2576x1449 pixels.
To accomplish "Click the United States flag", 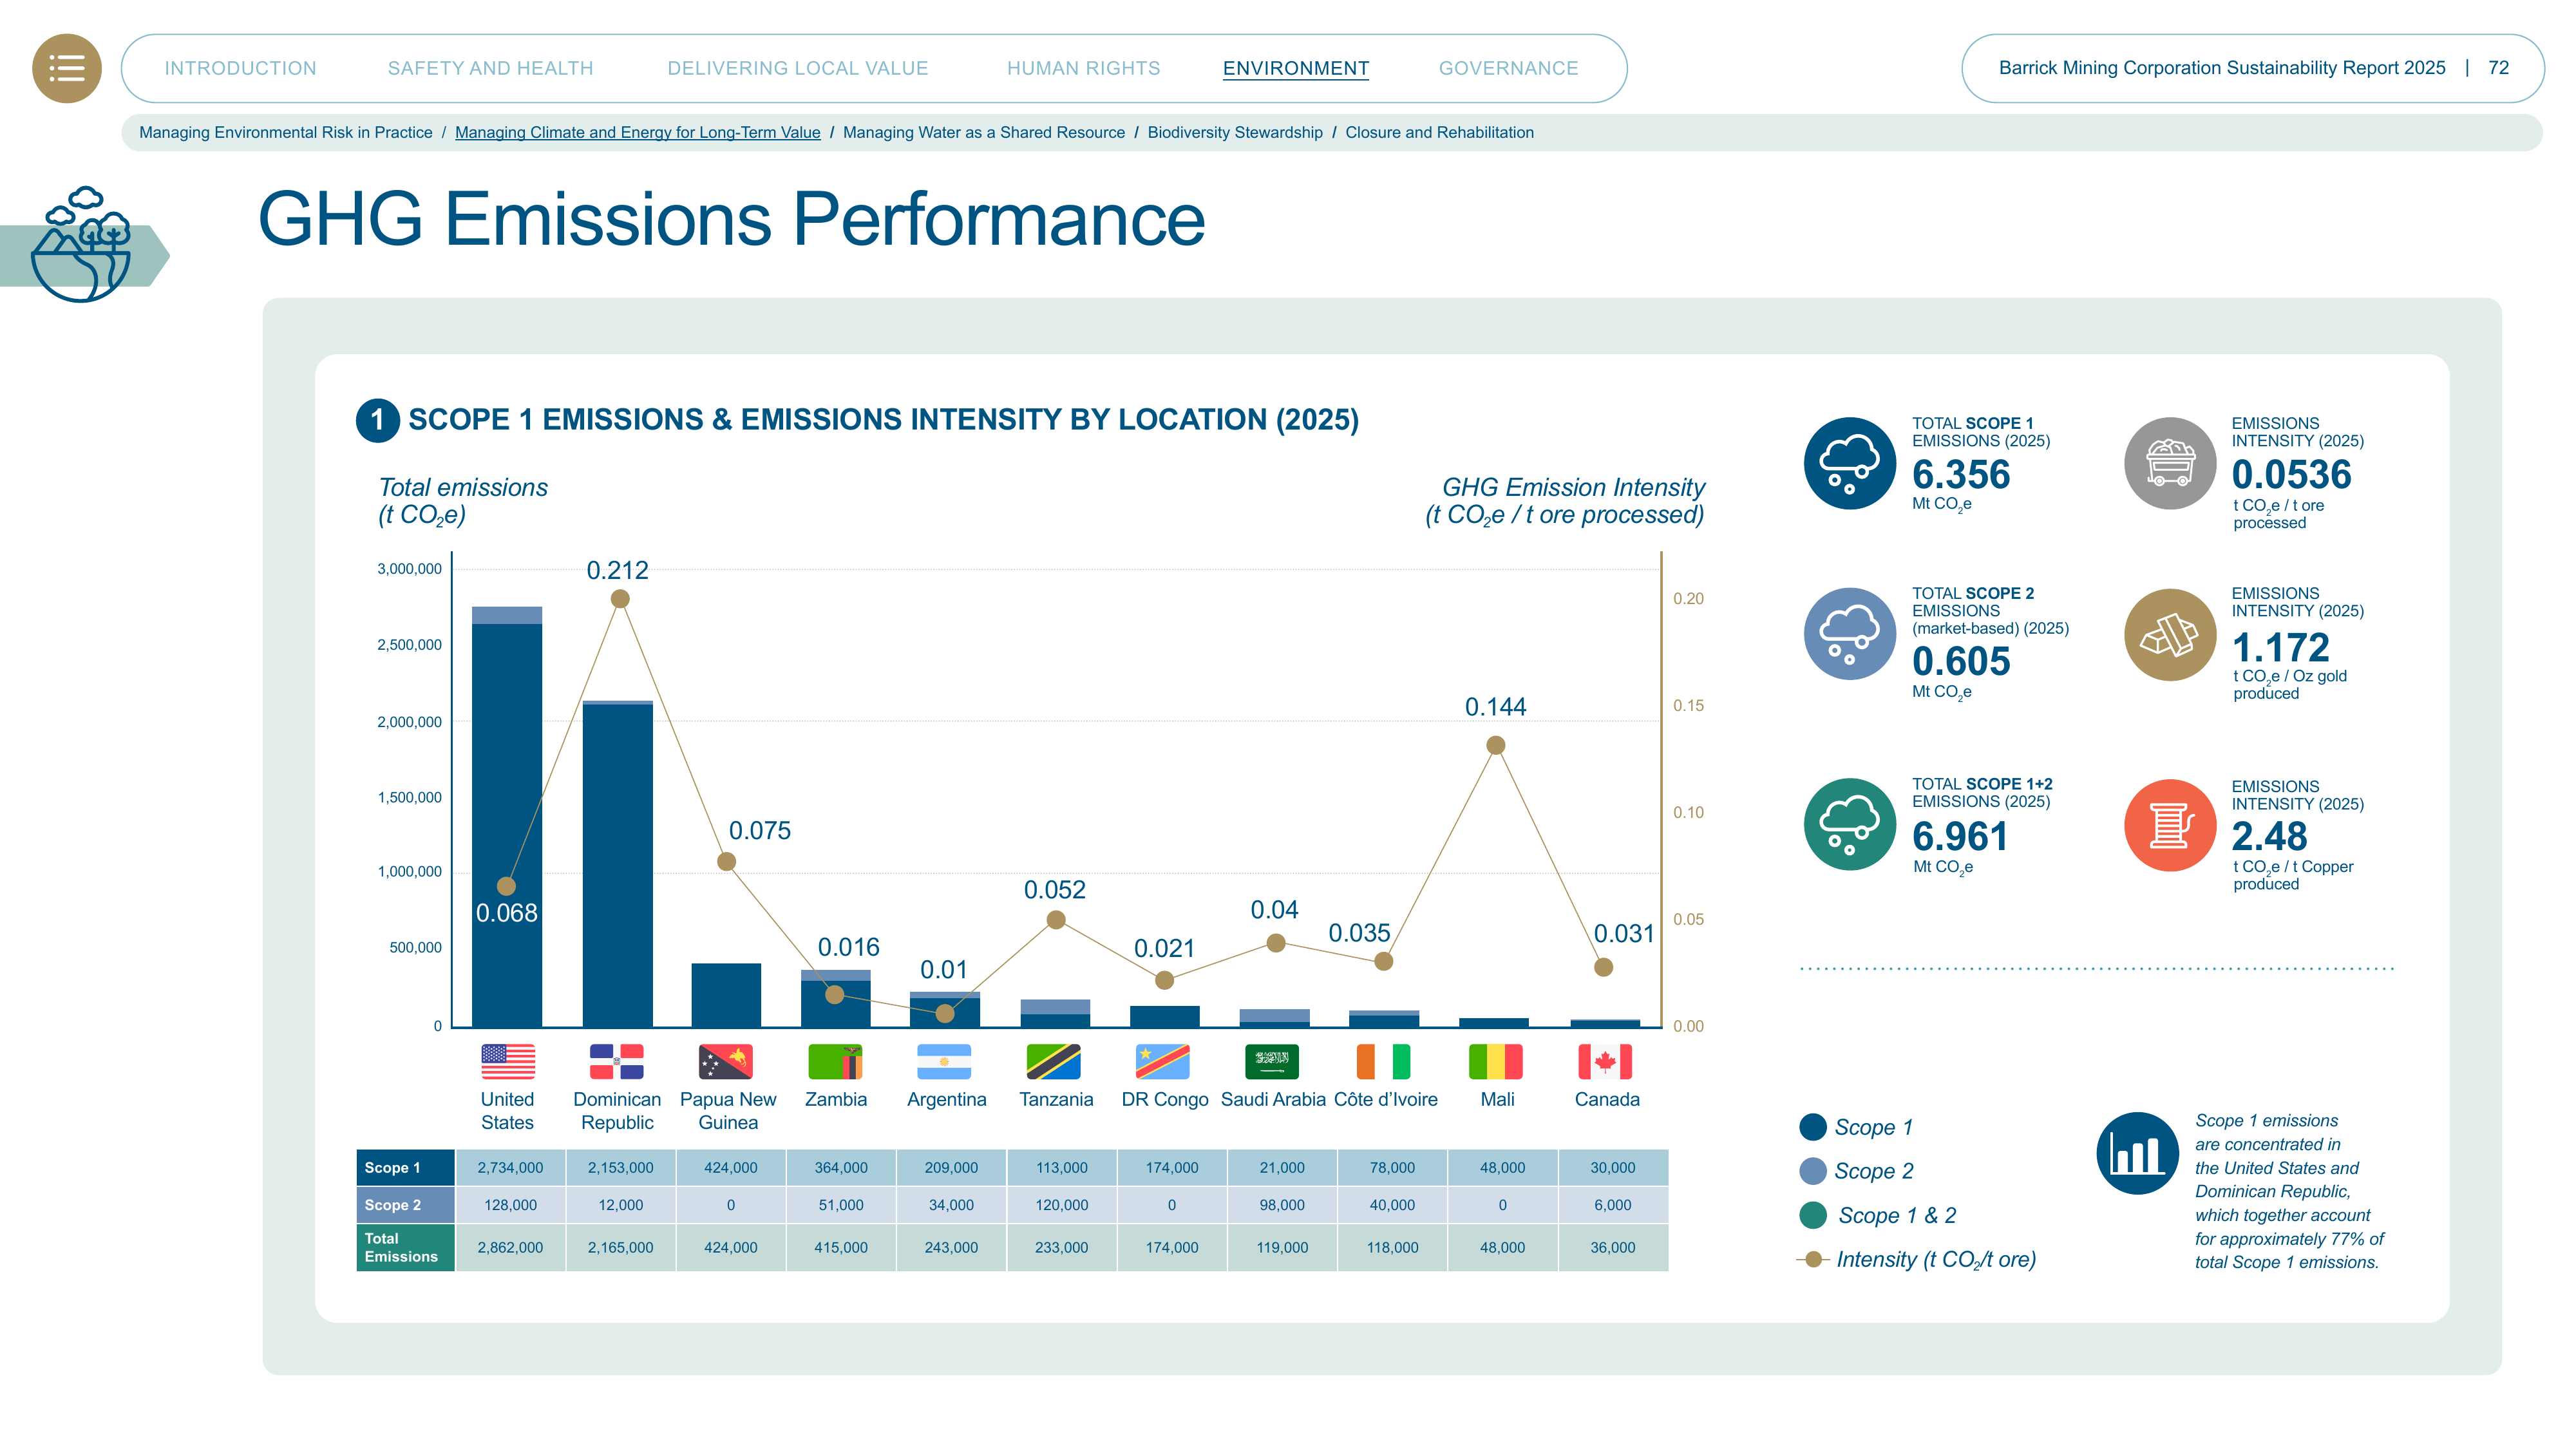I will pyautogui.click(x=508, y=1061).
